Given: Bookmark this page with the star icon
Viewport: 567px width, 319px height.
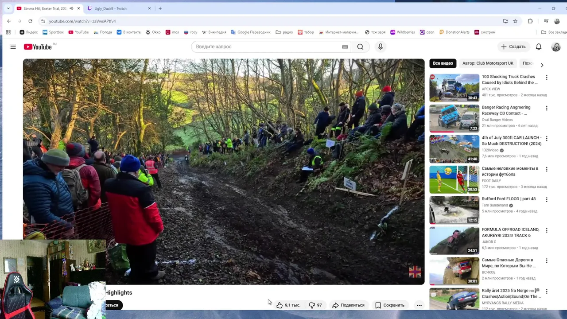Looking at the screenshot, I should pos(515,21).
